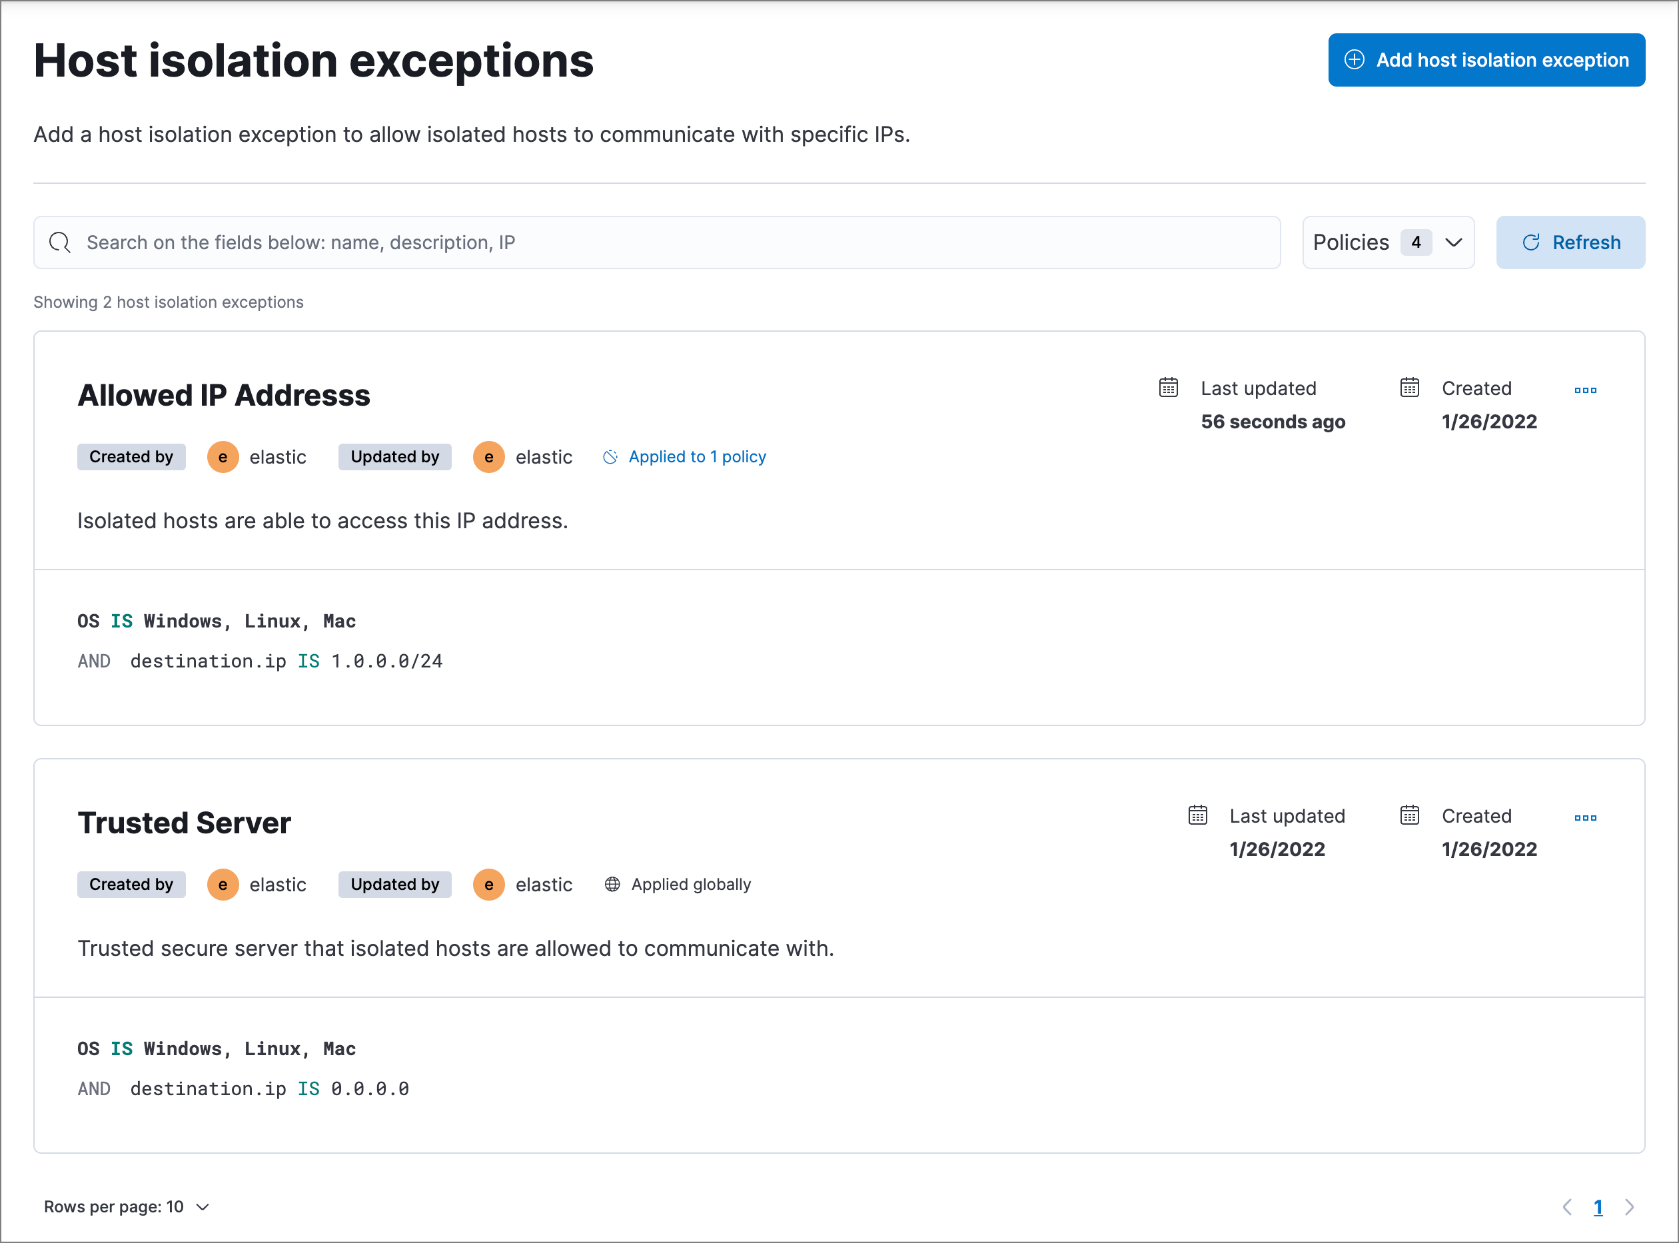Click the next page arrow
The width and height of the screenshot is (1679, 1243).
coord(1630,1206)
